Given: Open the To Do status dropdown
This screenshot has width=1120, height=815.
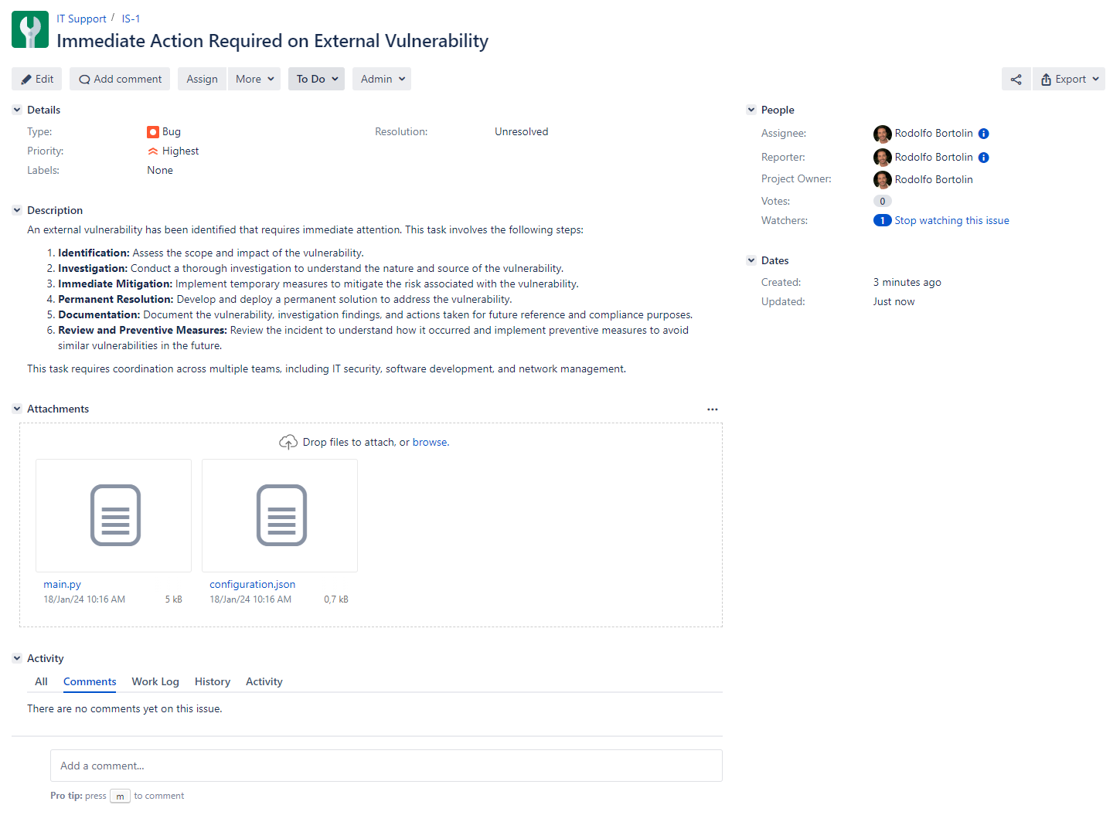Looking at the screenshot, I should point(316,79).
